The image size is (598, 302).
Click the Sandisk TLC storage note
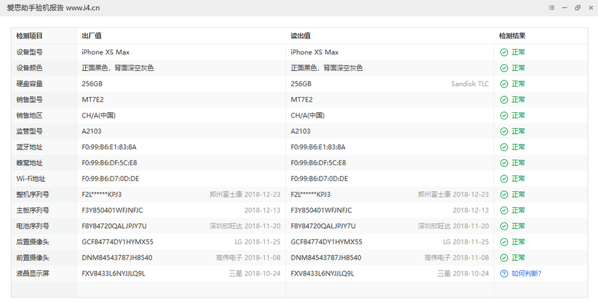(x=470, y=84)
